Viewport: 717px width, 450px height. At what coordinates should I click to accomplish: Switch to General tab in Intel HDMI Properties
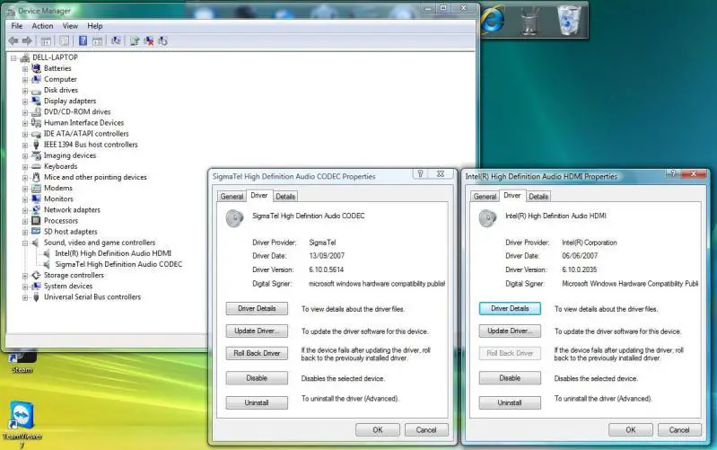[485, 197]
